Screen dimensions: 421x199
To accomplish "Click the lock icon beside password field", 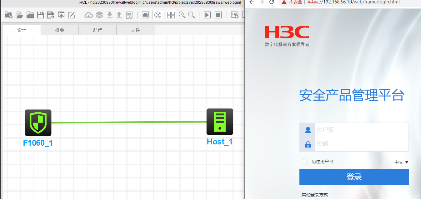I will [308, 144].
